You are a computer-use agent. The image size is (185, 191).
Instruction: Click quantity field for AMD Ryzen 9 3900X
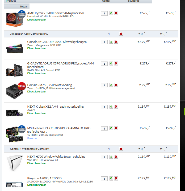104,13
